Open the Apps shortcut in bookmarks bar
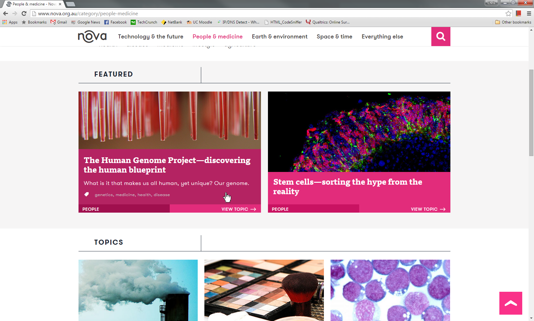The height and width of the screenshot is (321, 534). click(x=10, y=22)
